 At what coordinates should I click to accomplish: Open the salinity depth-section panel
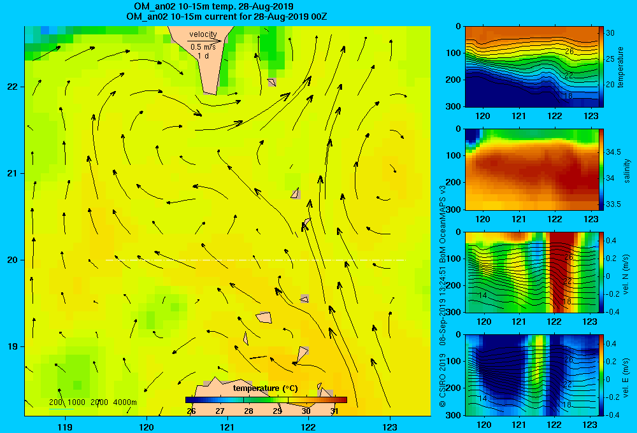[x=532, y=169]
